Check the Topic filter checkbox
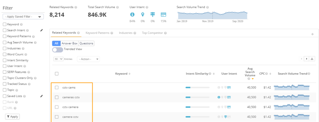The image size is (319, 122). coord(4,90)
